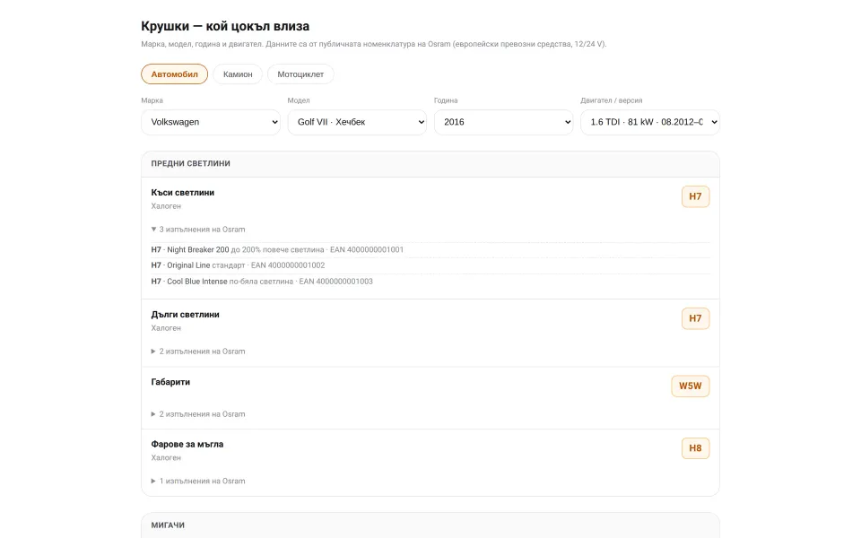The image size is (861, 538).
Task: Select the H7 Cool Blue Intense row
Action: 430,281
